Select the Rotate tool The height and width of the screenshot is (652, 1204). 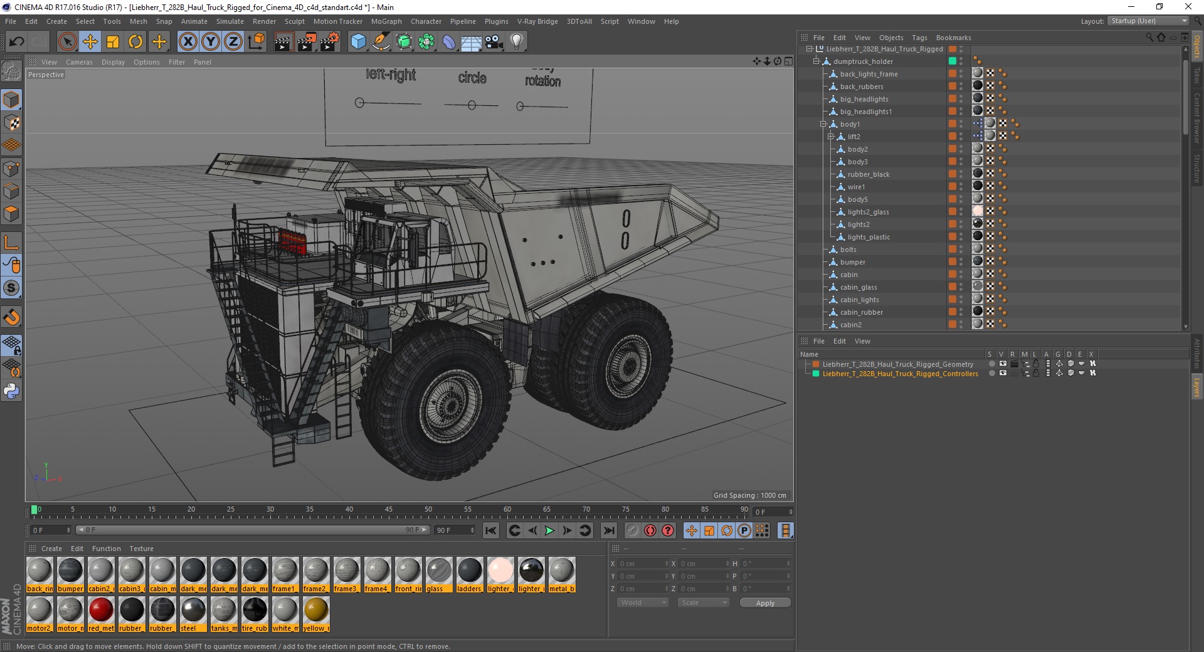pos(135,42)
